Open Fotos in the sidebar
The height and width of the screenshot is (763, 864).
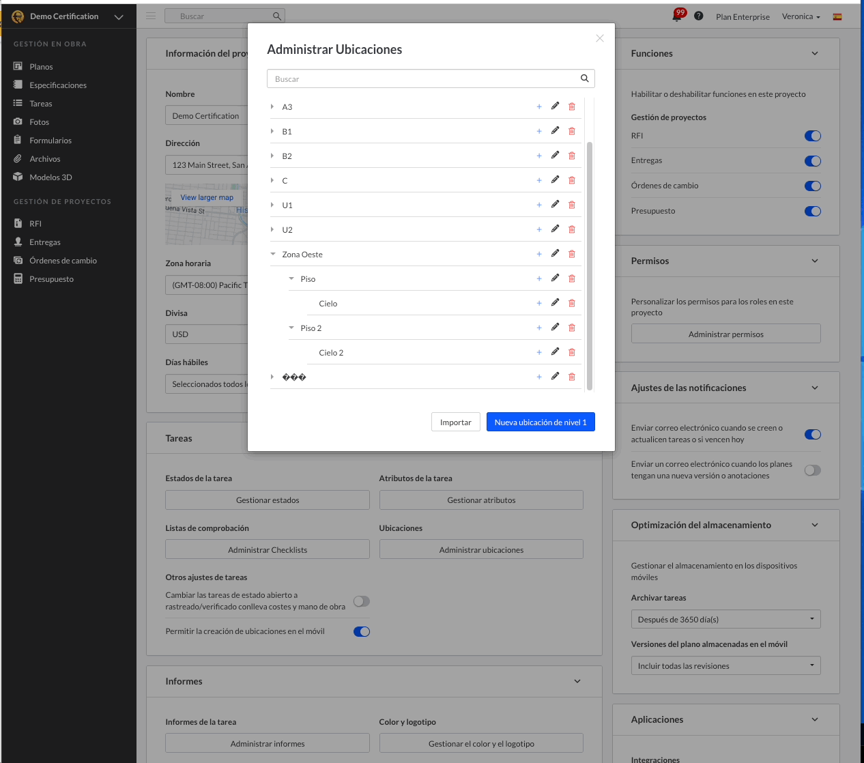pyautogui.click(x=39, y=121)
